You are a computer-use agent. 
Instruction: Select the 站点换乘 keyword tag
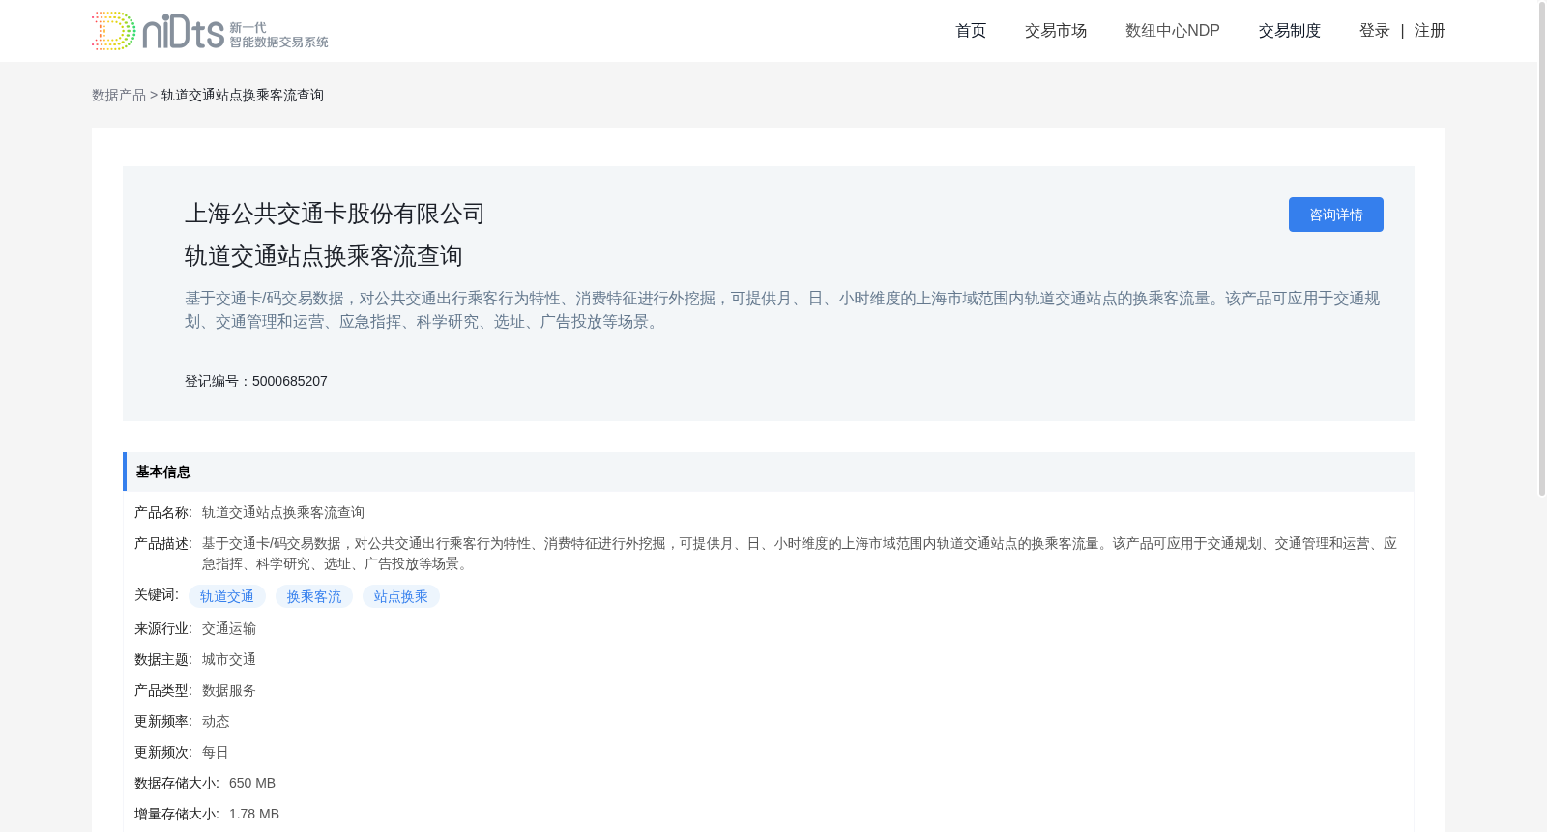tap(401, 596)
